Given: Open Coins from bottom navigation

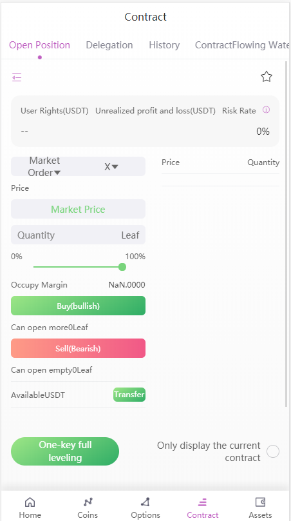Looking at the screenshot, I should pyautogui.click(x=88, y=507).
